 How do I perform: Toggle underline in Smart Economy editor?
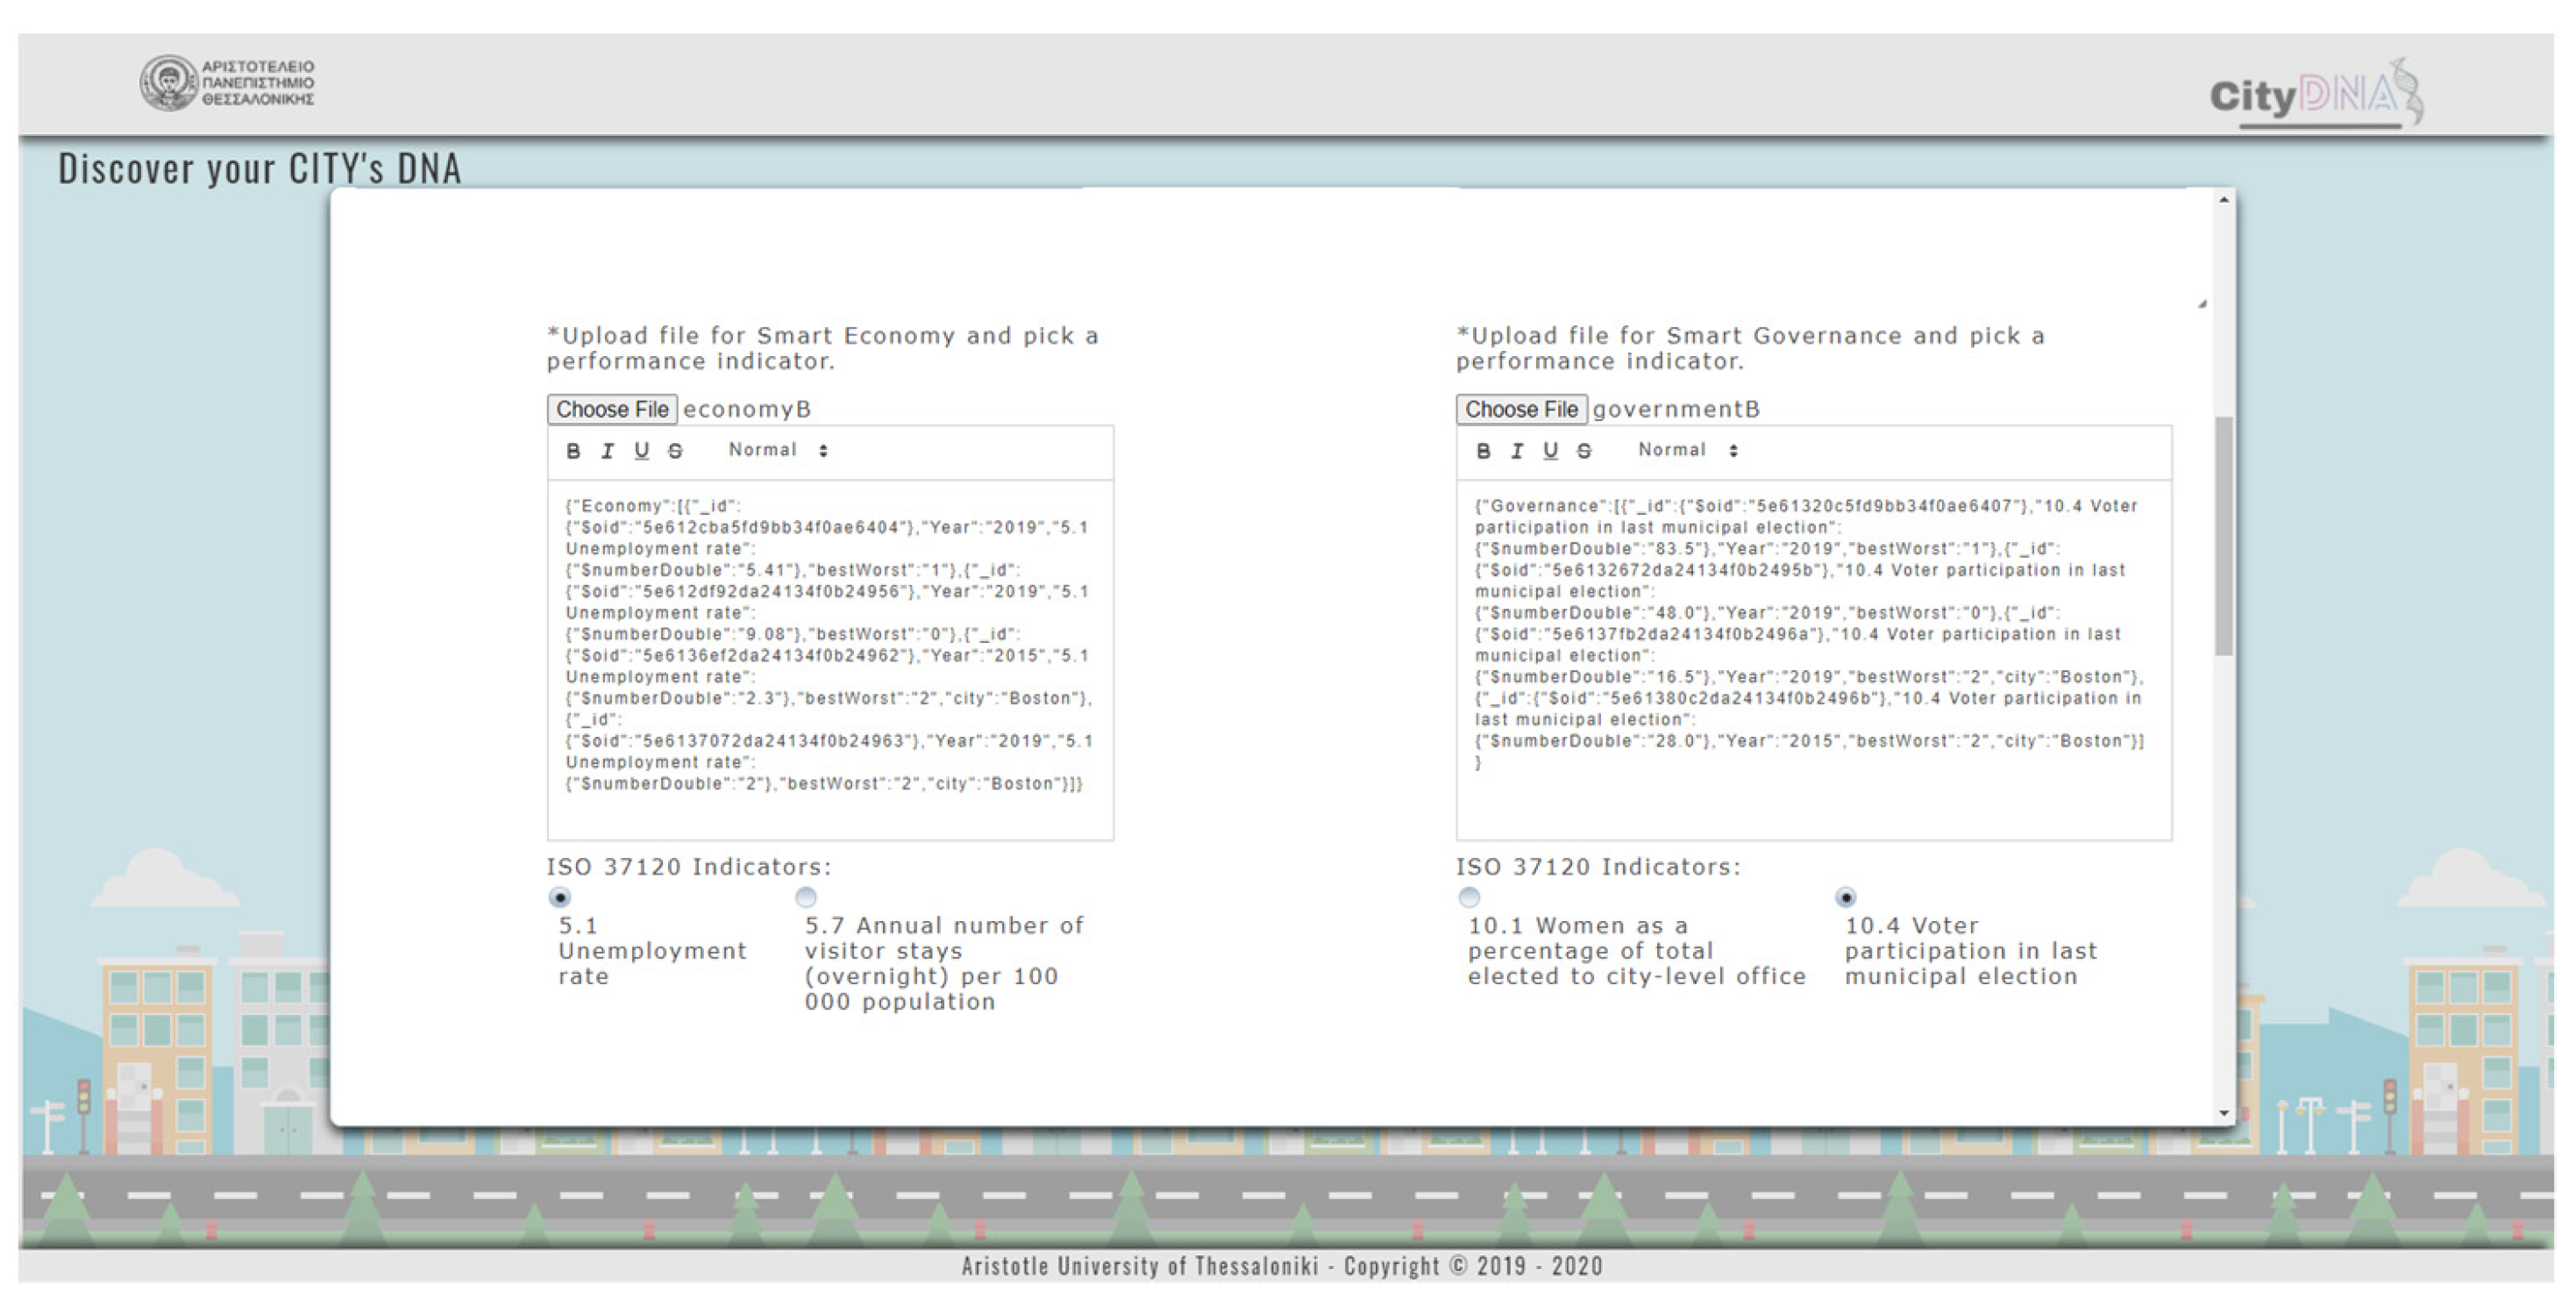click(x=641, y=452)
